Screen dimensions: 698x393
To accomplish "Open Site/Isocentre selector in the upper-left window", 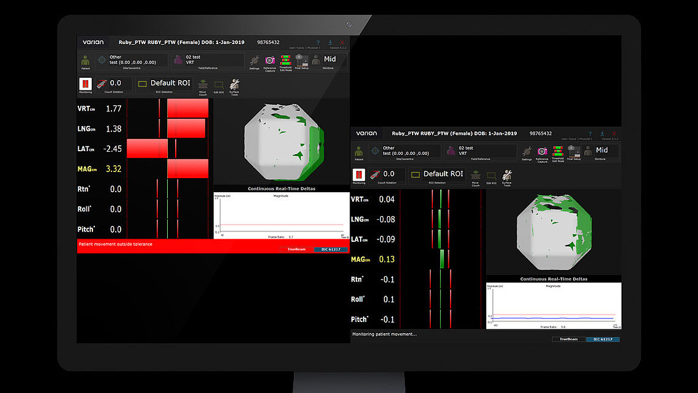I will [x=132, y=61].
